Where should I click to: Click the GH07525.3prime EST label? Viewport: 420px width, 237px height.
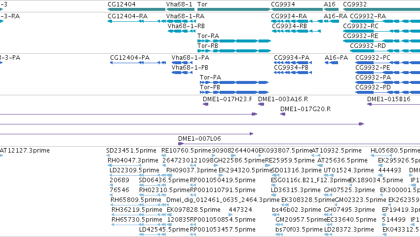point(349,190)
